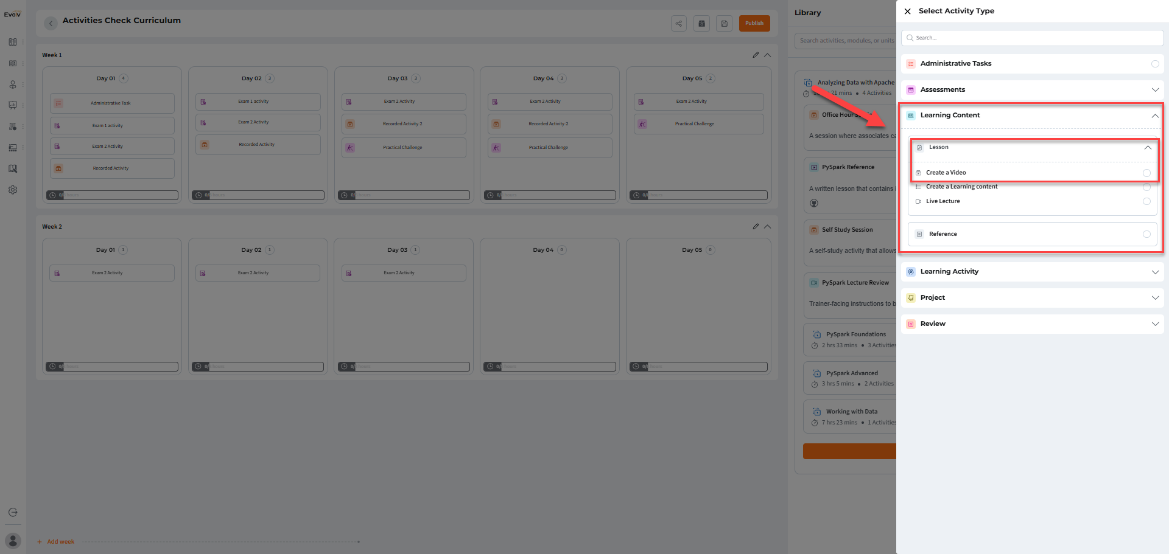Click the Publish button
1169x554 pixels.
tap(754, 23)
